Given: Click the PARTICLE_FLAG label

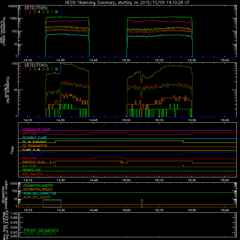Looking at the screenshot, I should (34, 162).
